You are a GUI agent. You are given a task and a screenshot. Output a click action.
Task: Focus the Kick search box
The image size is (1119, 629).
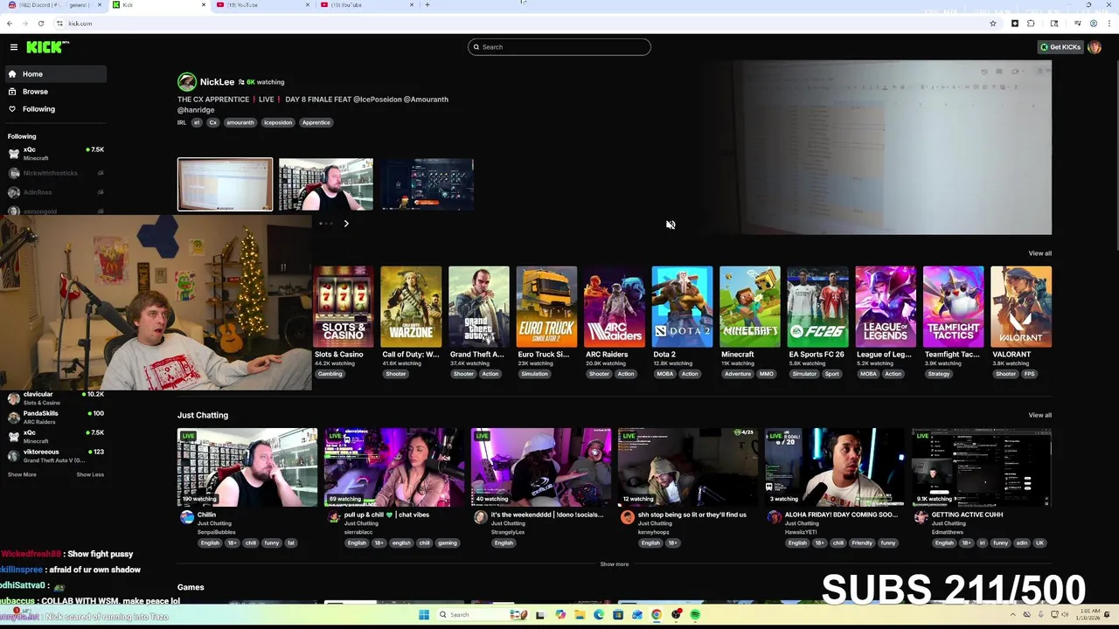pos(559,47)
